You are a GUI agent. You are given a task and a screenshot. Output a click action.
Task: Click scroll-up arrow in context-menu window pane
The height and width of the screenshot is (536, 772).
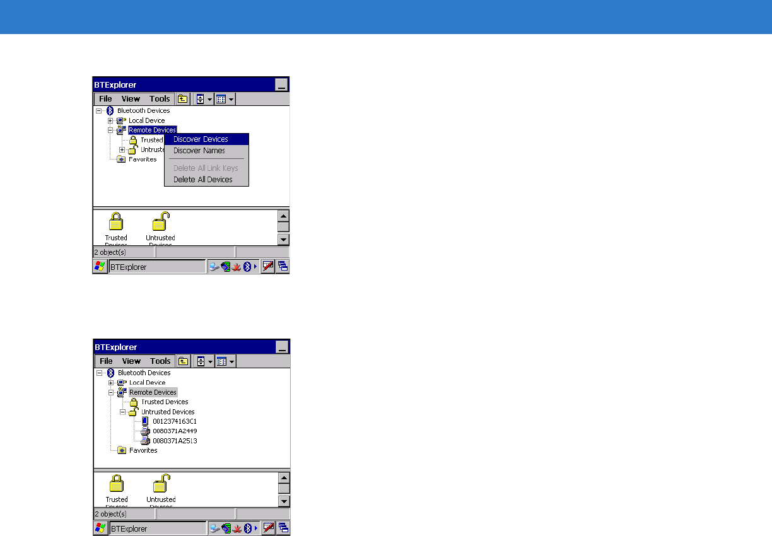(284, 215)
